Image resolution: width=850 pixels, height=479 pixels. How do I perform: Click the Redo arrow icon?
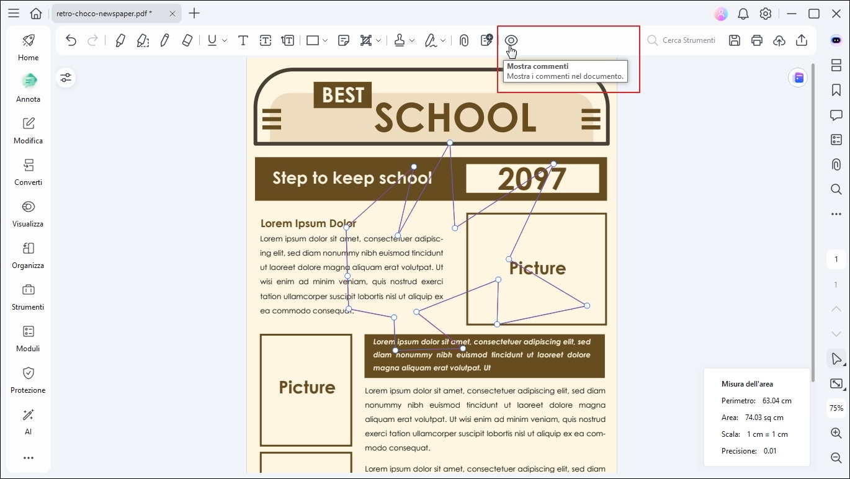92,40
